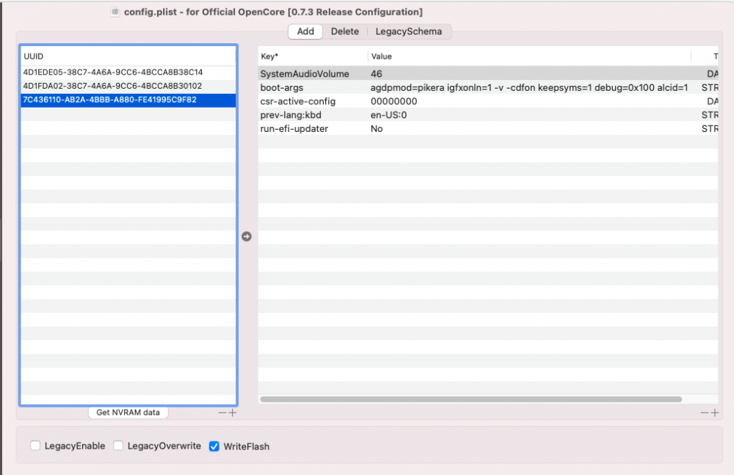Click the SystemAudioVolume value 46
The width and height of the screenshot is (734, 475).
[x=377, y=74]
